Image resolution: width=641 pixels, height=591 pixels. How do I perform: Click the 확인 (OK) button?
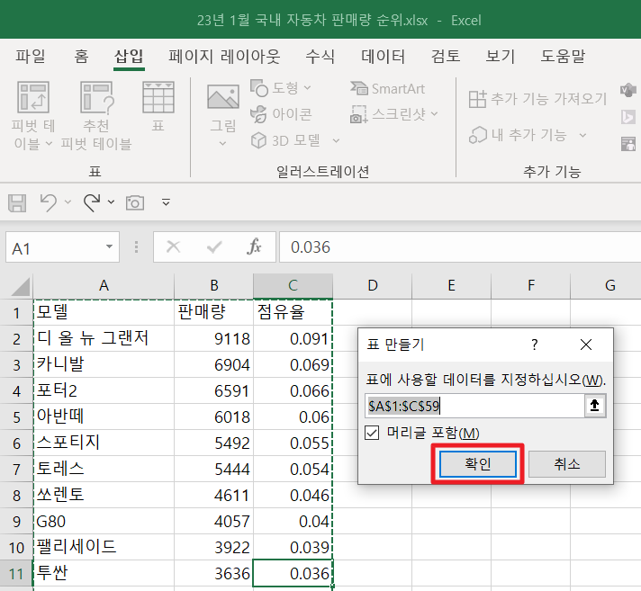coord(477,464)
